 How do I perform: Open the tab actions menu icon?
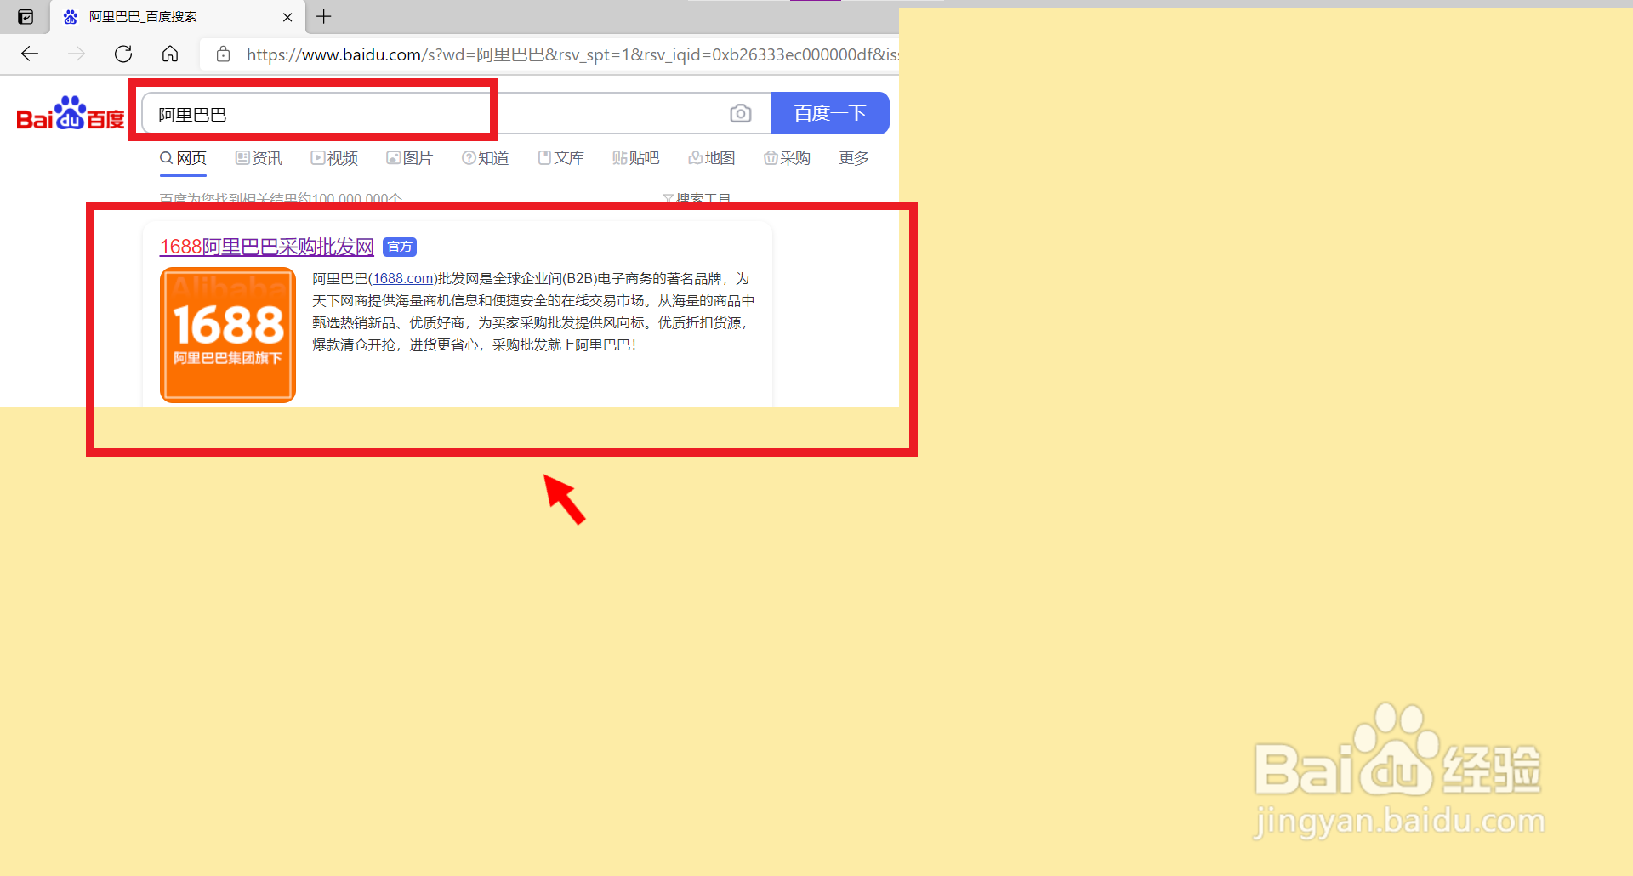coord(26,17)
